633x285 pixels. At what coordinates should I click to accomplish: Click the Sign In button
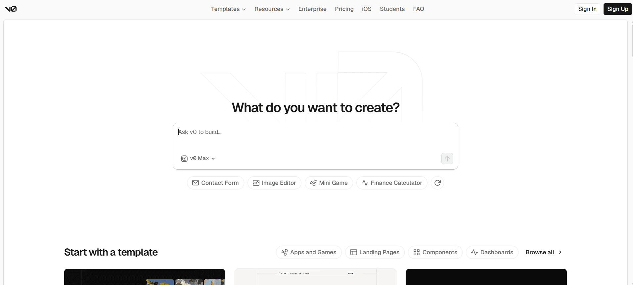587,9
